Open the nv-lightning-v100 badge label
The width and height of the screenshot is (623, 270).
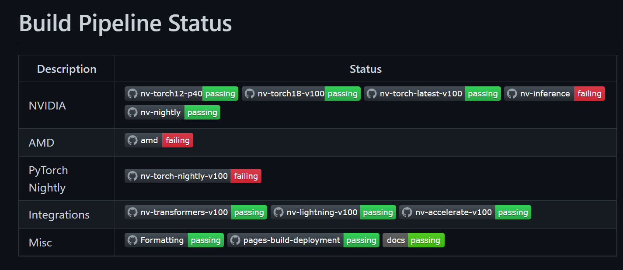coord(322,212)
